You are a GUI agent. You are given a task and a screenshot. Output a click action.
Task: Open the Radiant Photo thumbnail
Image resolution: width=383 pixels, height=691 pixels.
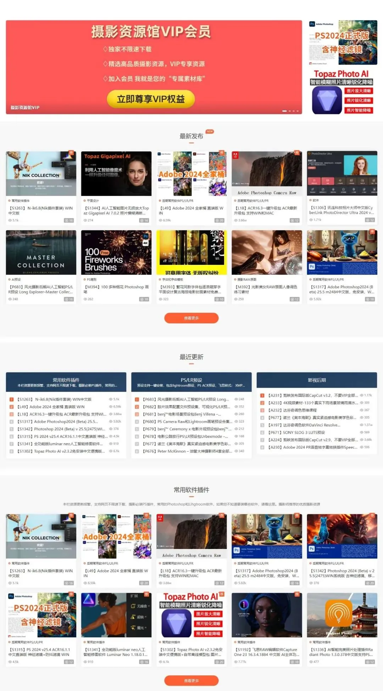click(x=342, y=615)
